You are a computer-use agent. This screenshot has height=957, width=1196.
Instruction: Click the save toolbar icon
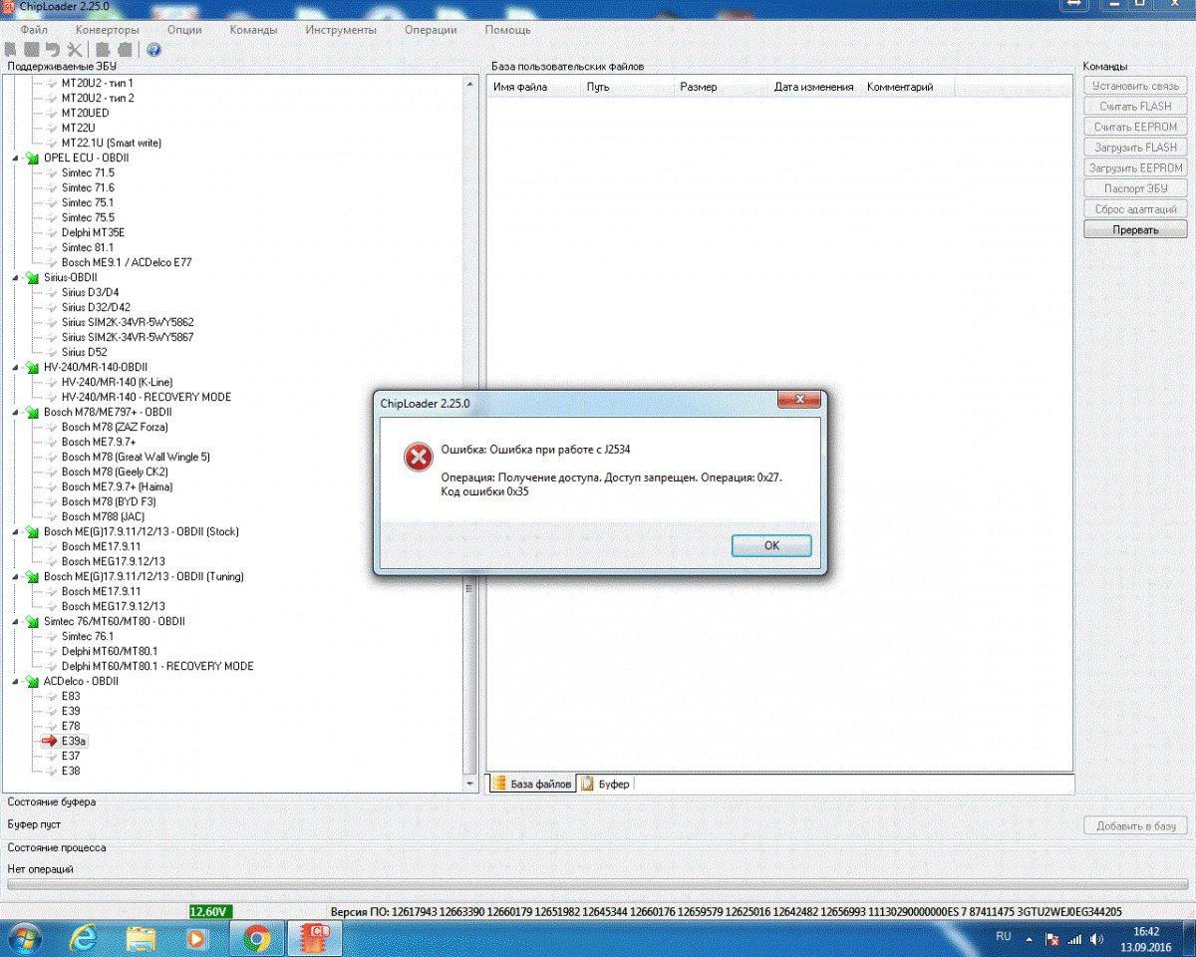click(x=32, y=50)
